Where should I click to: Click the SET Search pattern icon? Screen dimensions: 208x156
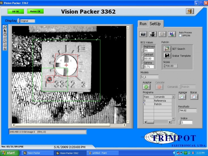click(167, 49)
